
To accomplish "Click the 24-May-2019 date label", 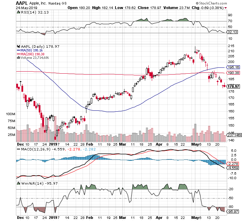I will [x=26, y=8].
